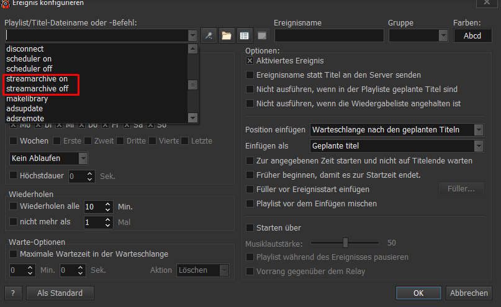Click the Musiklautstärke slider handle
501x307 pixels.
(x=345, y=242)
